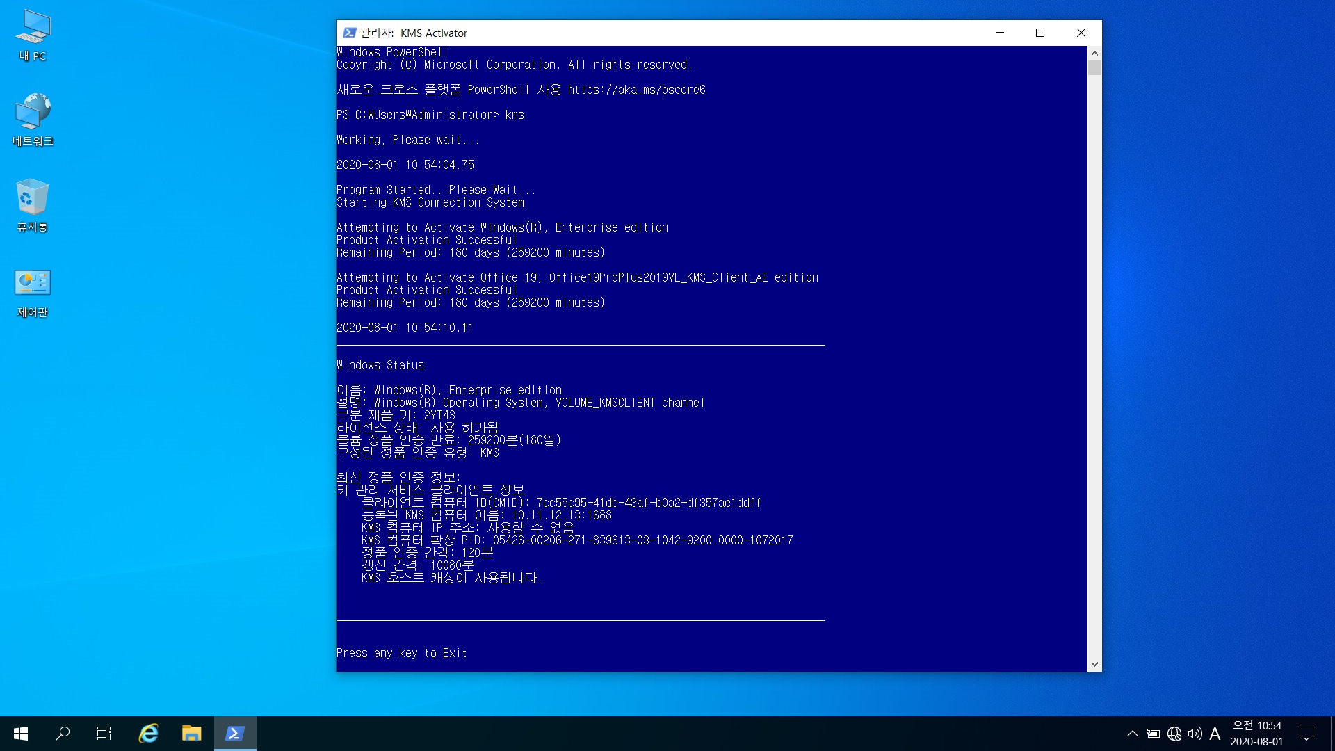The image size is (1335, 751).
Task: Click the KMS address 10.11.12.13:1688 line
Action: click(487, 515)
